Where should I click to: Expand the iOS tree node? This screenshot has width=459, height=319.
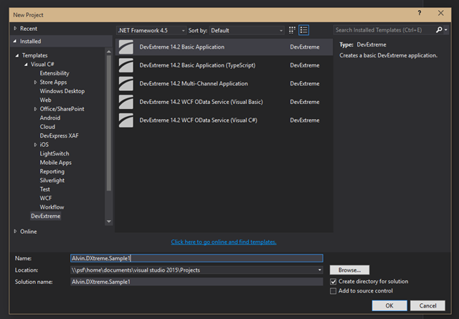click(x=35, y=145)
